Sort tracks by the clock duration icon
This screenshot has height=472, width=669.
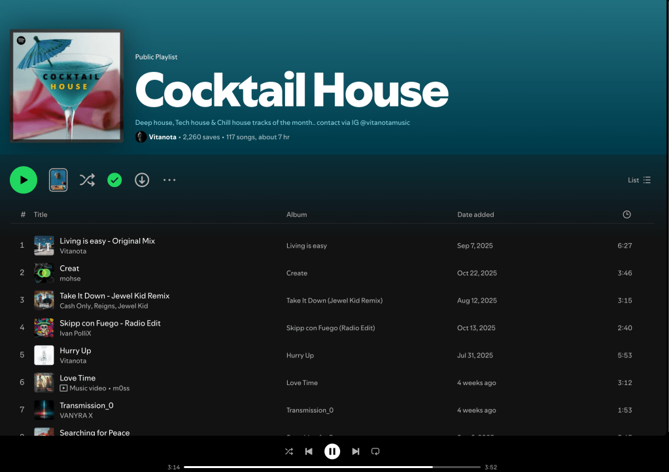(626, 214)
